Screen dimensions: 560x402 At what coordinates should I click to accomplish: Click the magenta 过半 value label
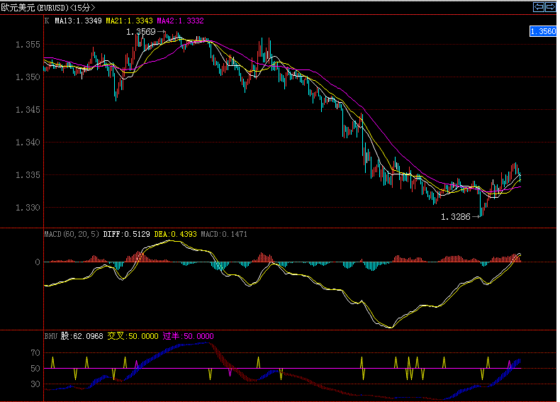[188, 336]
